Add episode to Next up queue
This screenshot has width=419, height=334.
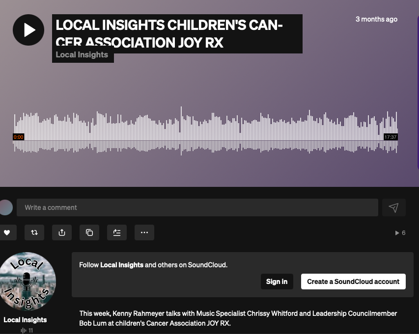pos(116,232)
